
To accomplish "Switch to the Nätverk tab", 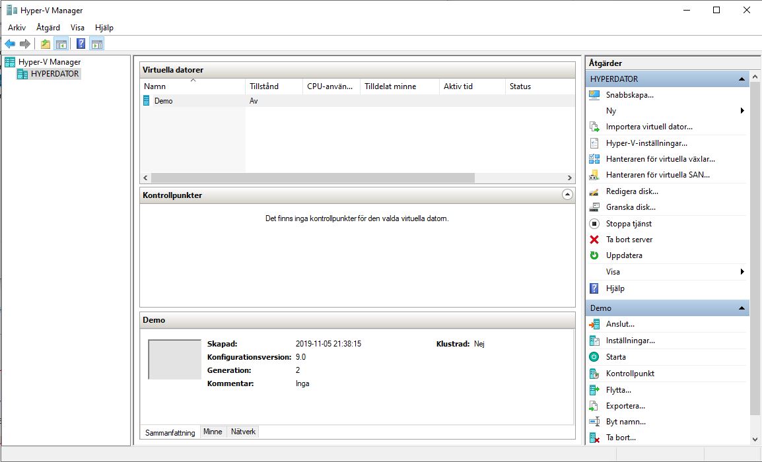I will (243, 432).
